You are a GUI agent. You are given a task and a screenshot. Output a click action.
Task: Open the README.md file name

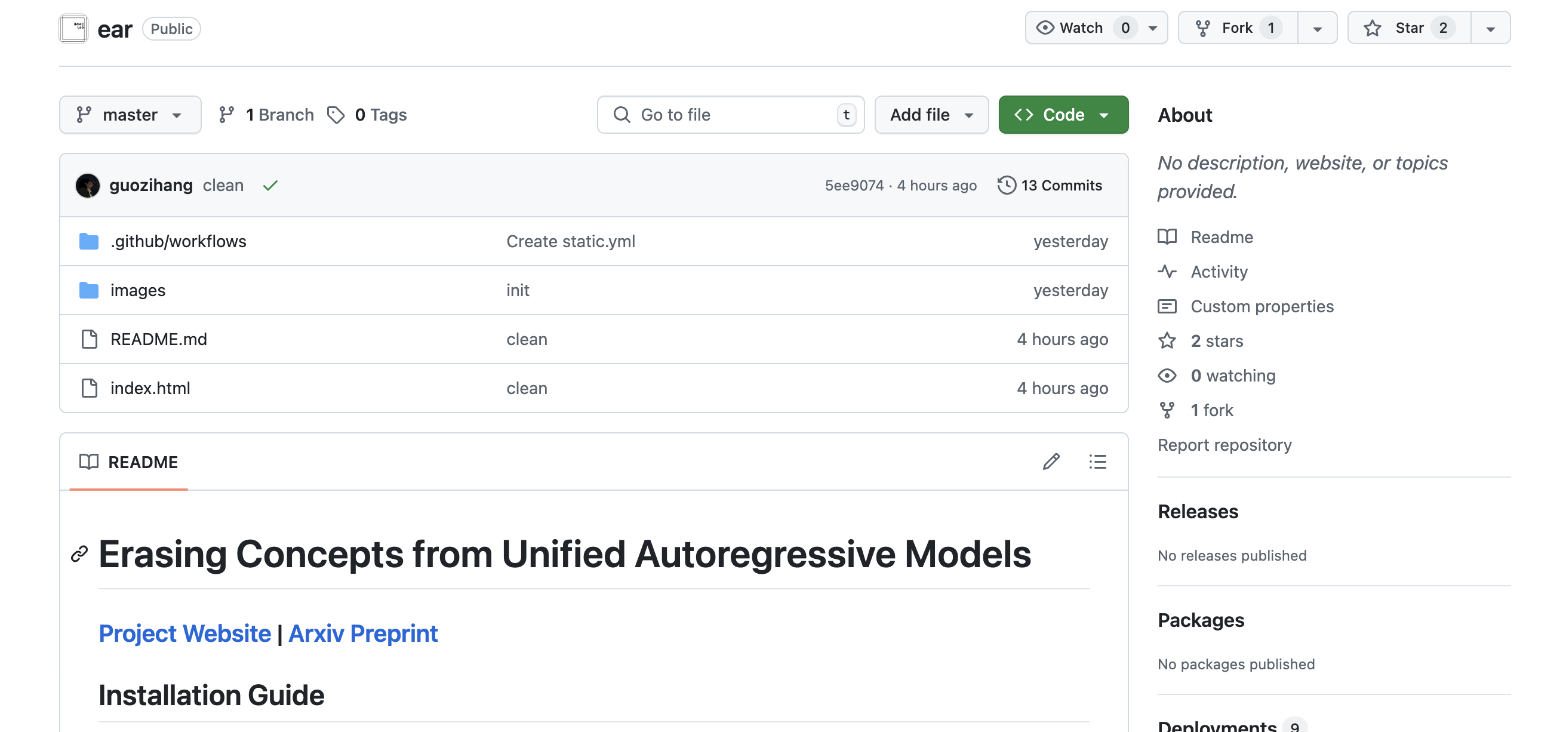pos(158,339)
